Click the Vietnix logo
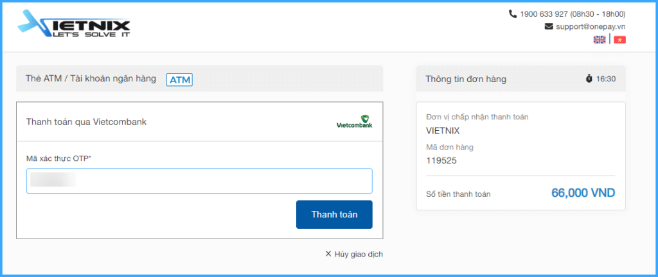658x277 pixels. 74,24
